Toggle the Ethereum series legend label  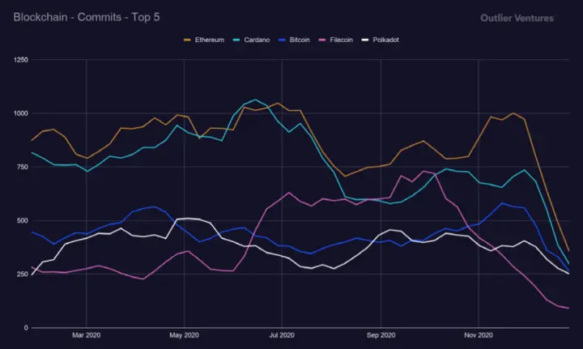click(210, 40)
